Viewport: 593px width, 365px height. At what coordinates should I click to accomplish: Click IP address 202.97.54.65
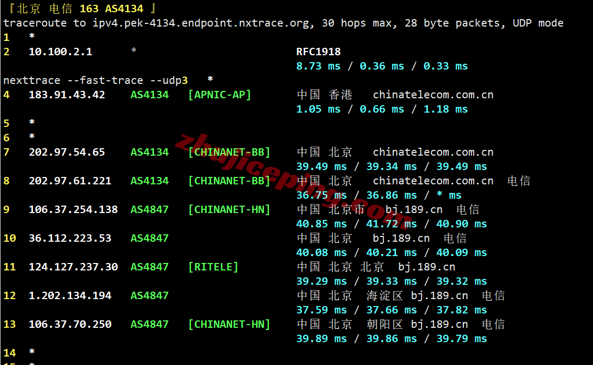point(67,152)
